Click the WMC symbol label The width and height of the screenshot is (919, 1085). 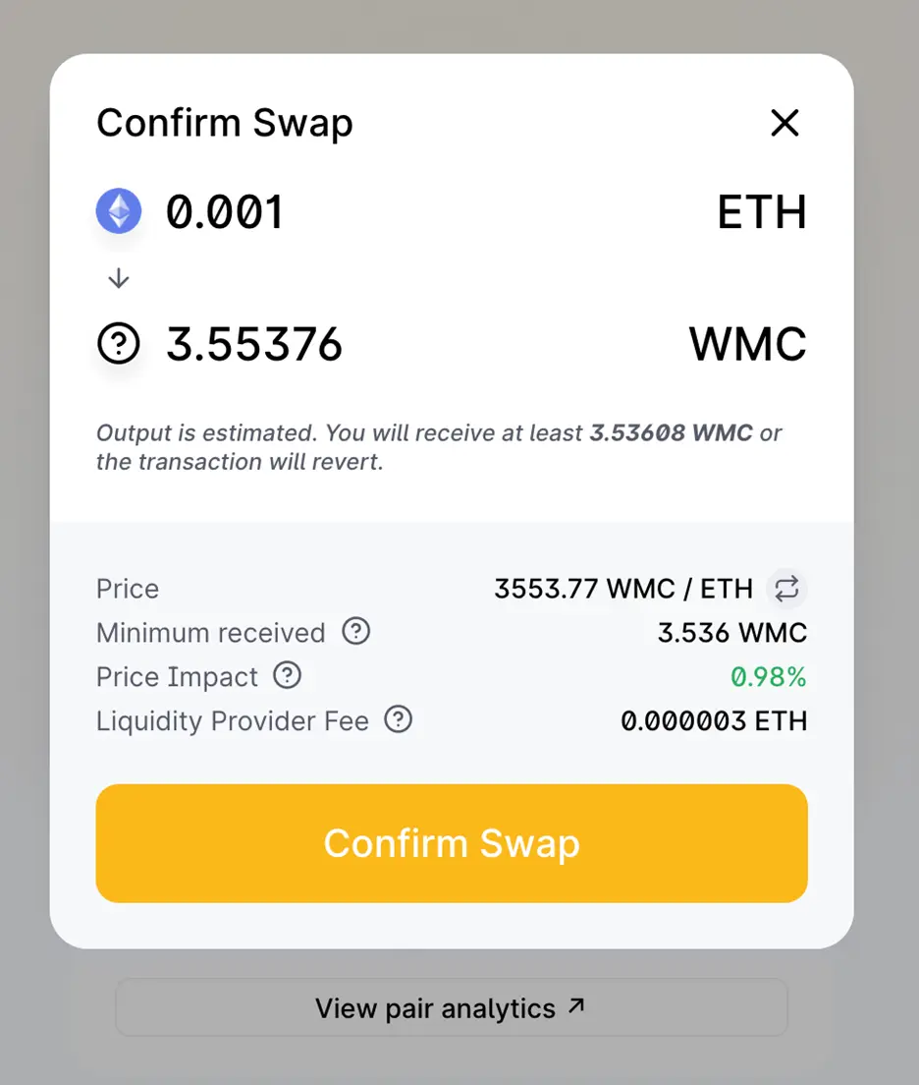coord(748,344)
